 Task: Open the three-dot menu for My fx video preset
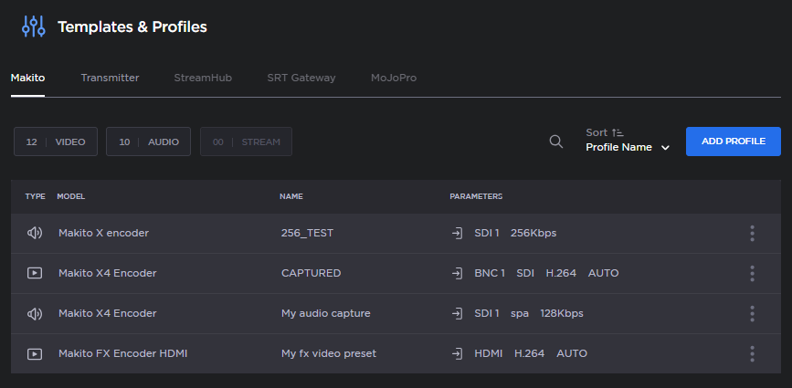coord(752,353)
